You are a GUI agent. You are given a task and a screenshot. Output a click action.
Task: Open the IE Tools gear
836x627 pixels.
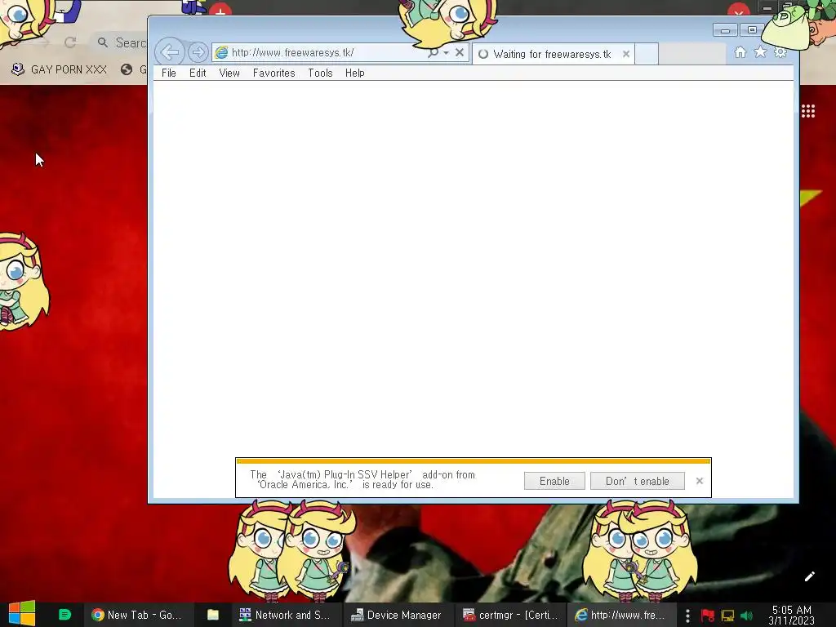click(780, 52)
